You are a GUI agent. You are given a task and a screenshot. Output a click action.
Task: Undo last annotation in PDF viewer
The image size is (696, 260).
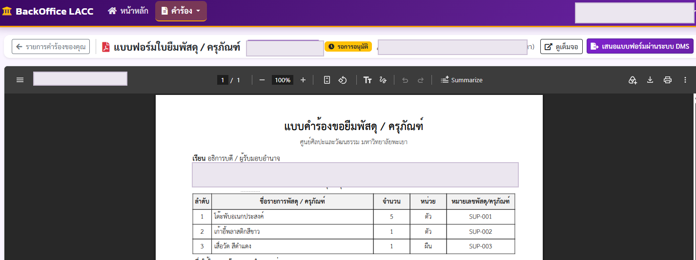click(405, 80)
